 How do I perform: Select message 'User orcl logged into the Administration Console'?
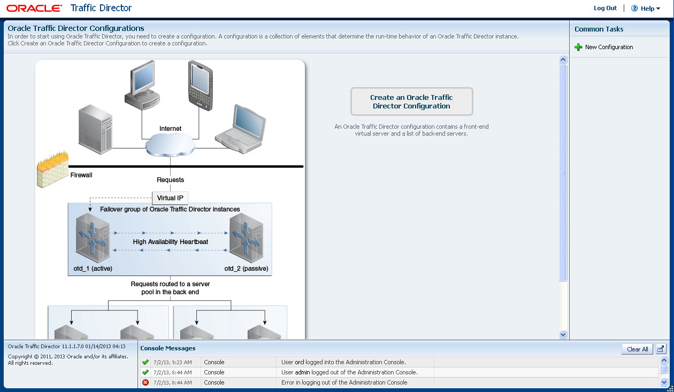click(343, 362)
